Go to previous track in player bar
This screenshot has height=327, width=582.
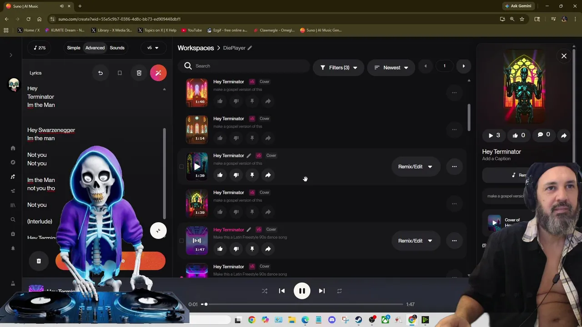[x=282, y=291]
